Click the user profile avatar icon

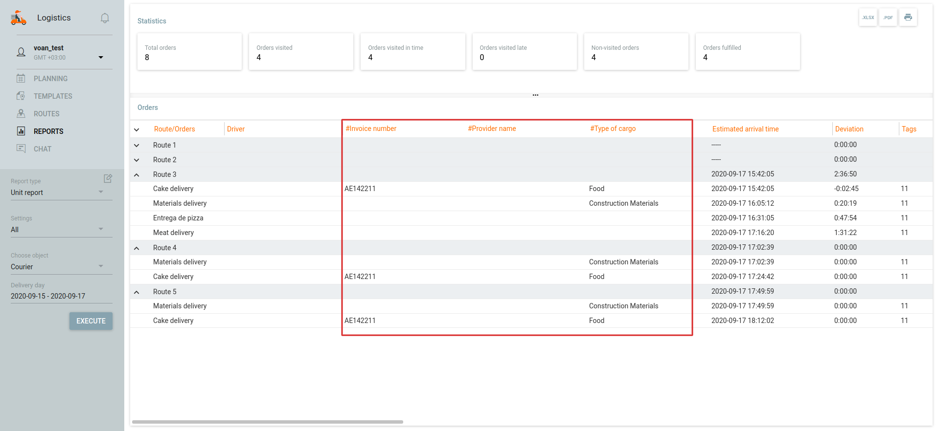pyautogui.click(x=21, y=52)
